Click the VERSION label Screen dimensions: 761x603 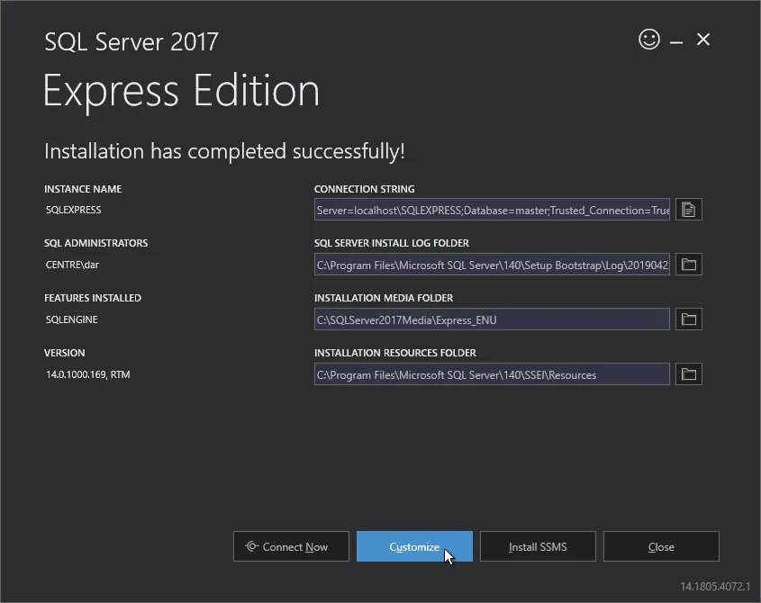(x=64, y=352)
